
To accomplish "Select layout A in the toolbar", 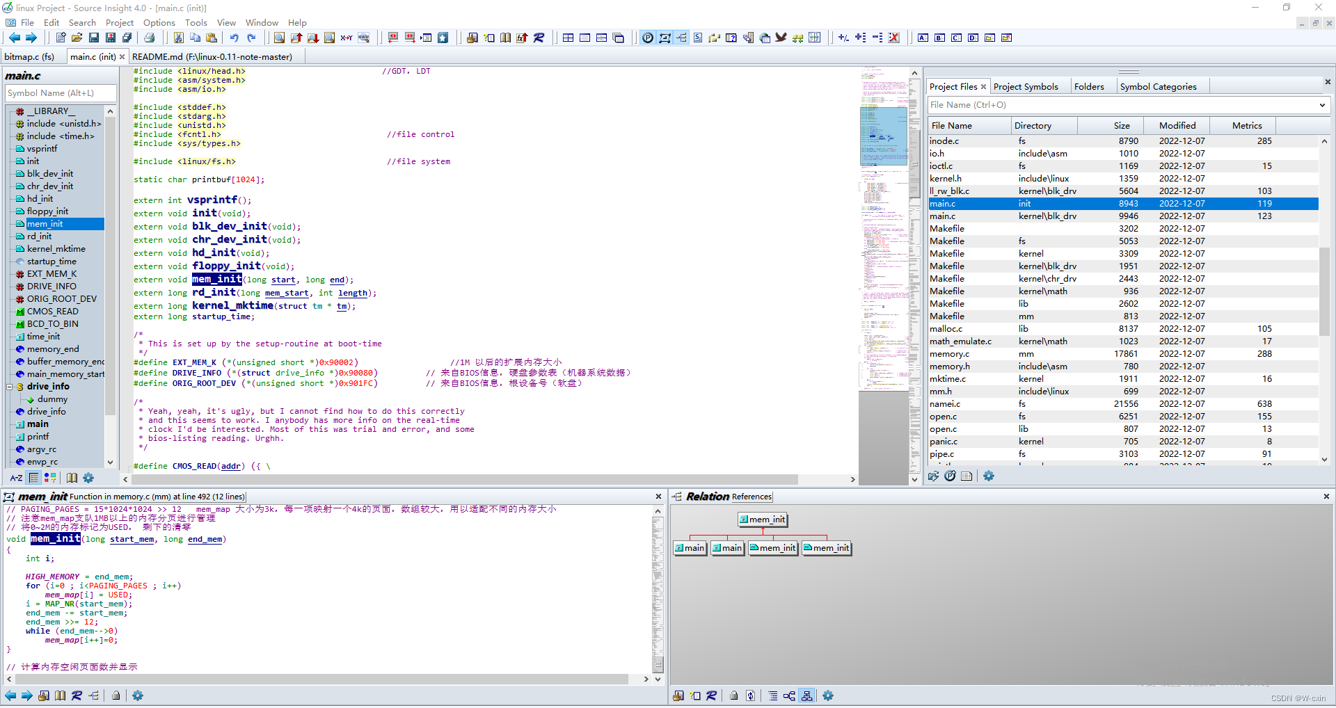I will (923, 38).
